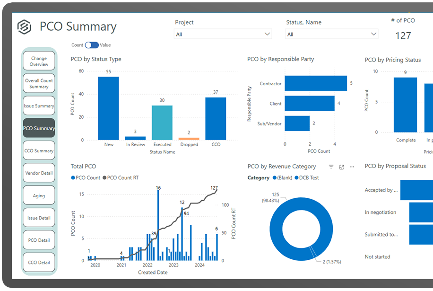Switch to the Aging page

pos(39,195)
